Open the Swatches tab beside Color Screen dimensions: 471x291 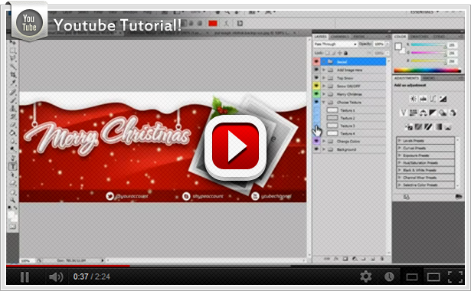pyautogui.click(x=420, y=37)
